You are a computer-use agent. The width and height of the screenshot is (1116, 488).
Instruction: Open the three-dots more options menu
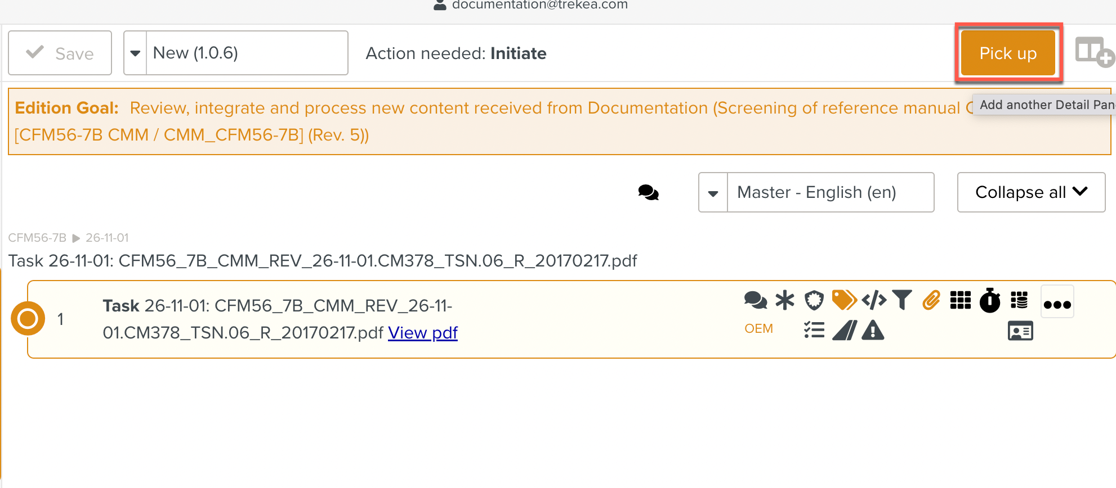(x=1057, y=304)
